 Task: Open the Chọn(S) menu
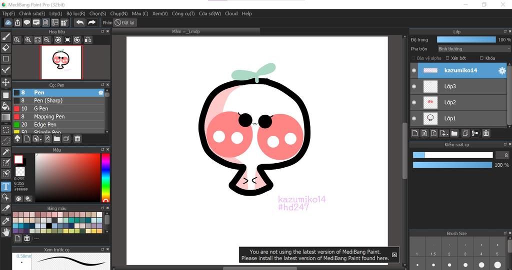pos(97,13)
